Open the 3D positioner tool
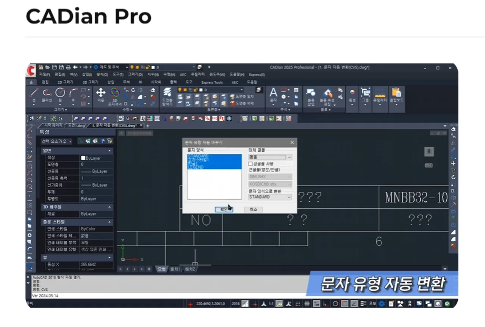 (114, 96)
